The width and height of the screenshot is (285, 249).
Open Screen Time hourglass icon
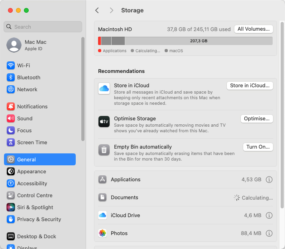11,142
